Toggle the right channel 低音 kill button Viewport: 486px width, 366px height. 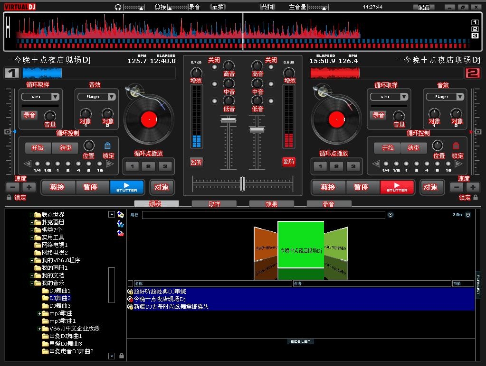(271, 101)
